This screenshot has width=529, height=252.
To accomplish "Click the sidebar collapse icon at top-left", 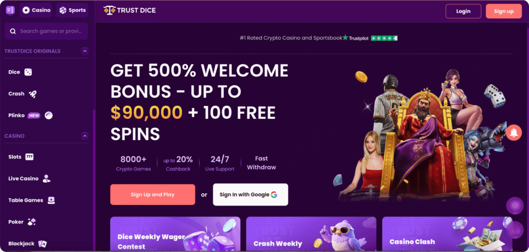I will [10, 10].
